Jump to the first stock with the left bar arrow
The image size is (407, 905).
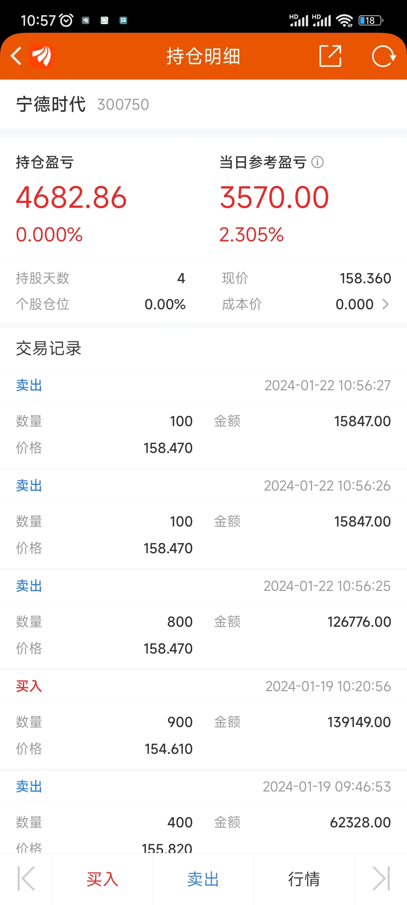coord(26,879)
